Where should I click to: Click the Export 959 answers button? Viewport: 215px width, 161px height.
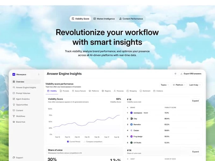pyautogui.click(x=191, y=74)
